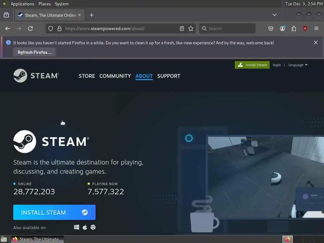The height and width of the screenshot is (243, 324).
Task: Click the Chrome OS platform icon
Action: pos(93,227)
